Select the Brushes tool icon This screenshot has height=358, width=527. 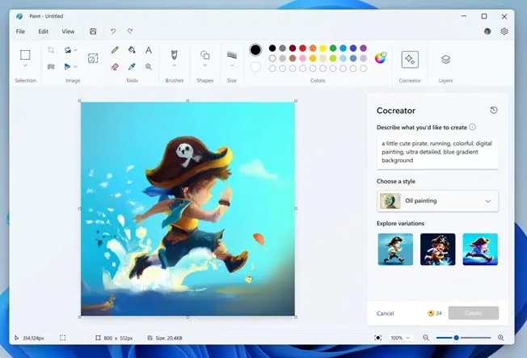click(x=174, y=54)
